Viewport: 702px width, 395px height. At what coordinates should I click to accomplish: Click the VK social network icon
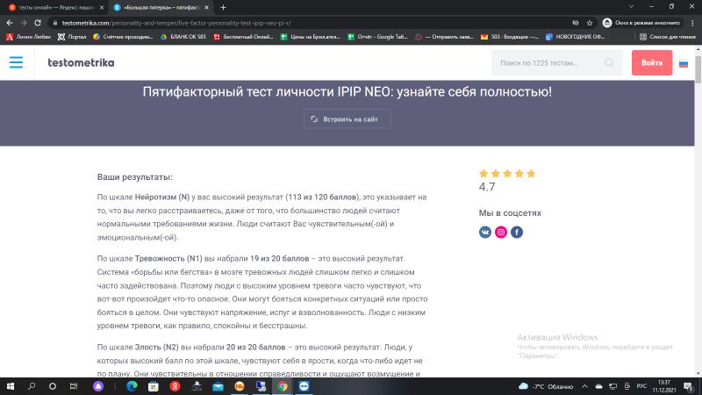pos(485,232)
